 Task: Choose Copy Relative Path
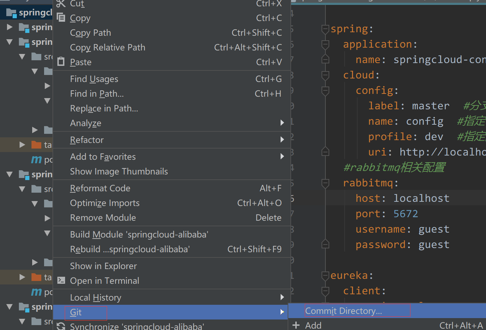171,47
